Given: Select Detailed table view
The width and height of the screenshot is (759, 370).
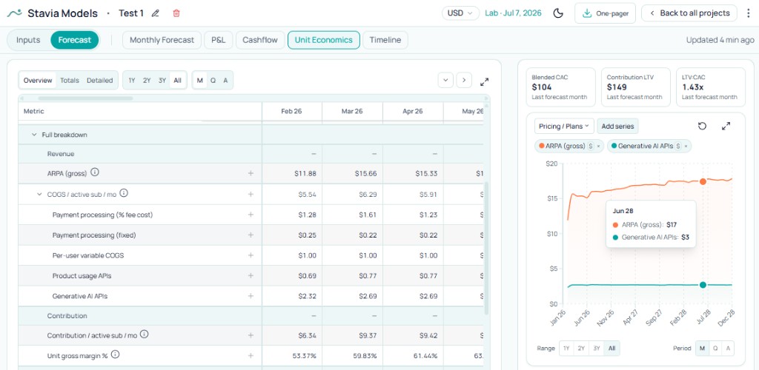Looking at the screenshot, I should point(100,80).
